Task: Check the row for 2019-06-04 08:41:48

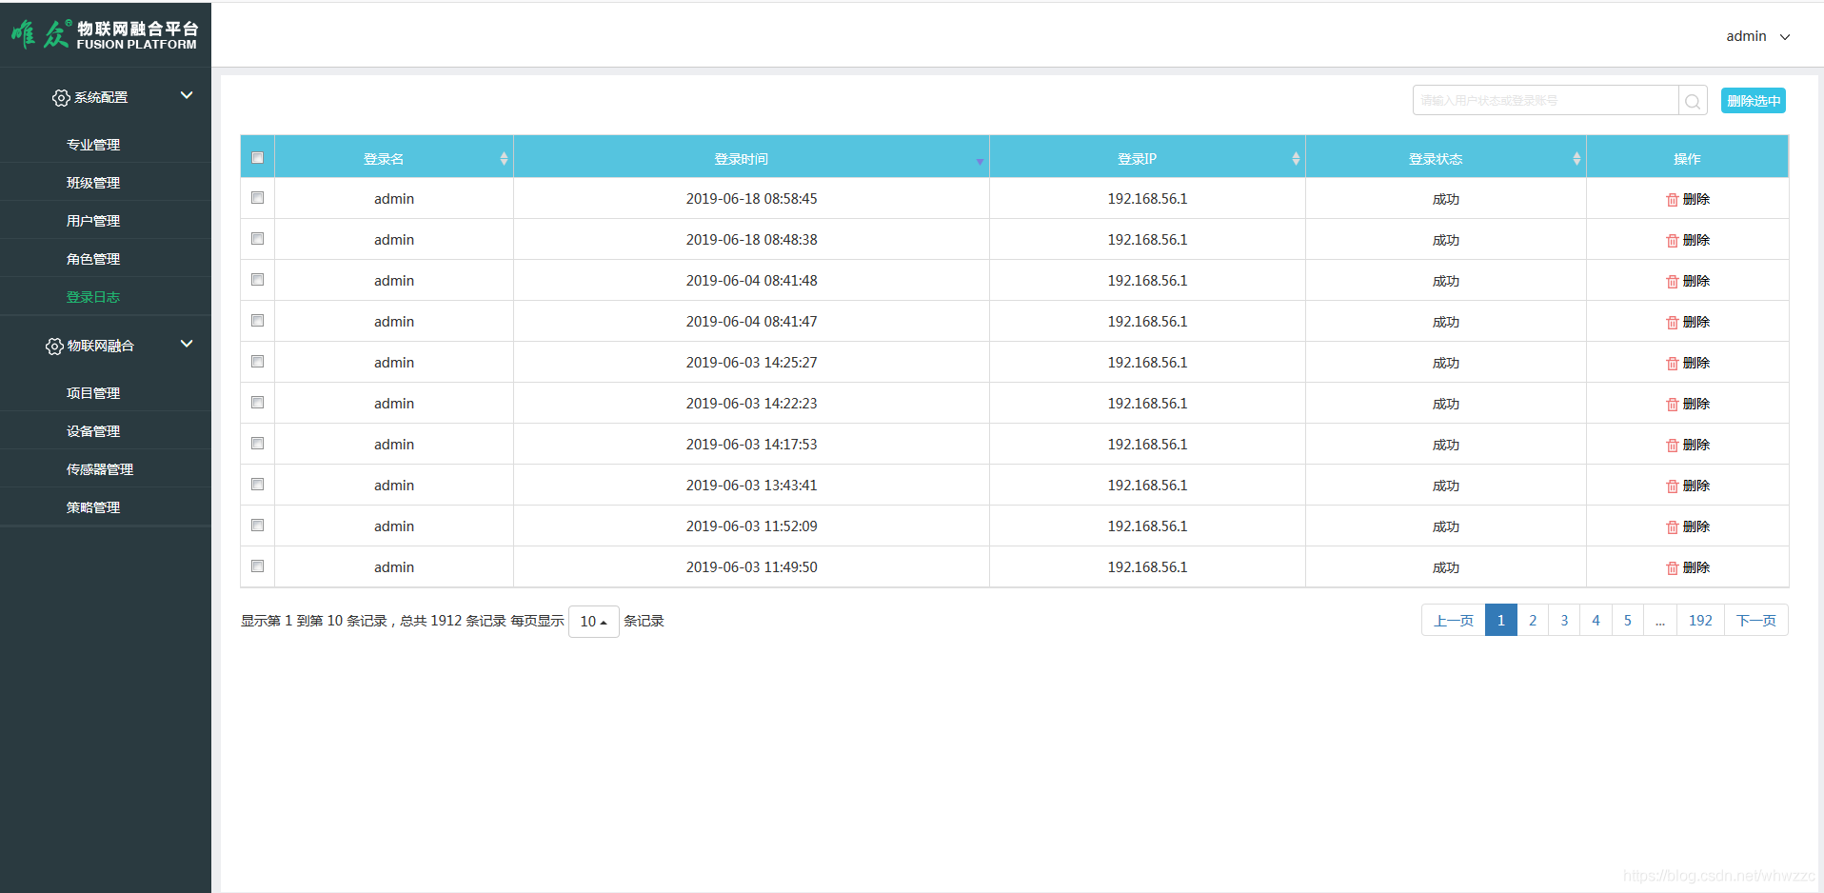Action: (257, 280)
